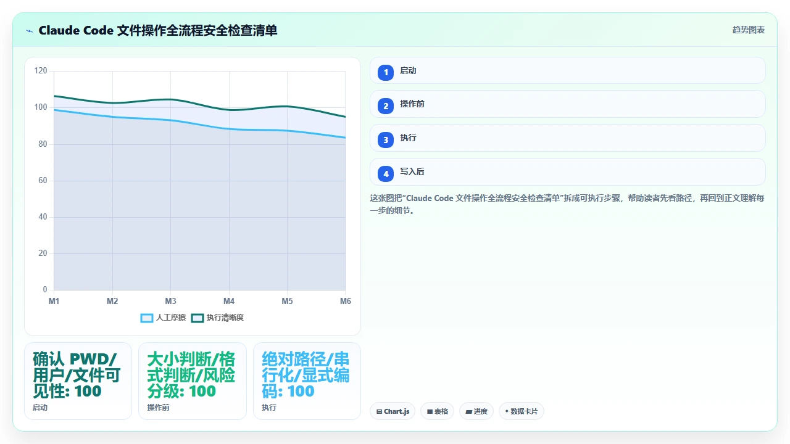Click the M2 axis label on the chart

(112, 302)
